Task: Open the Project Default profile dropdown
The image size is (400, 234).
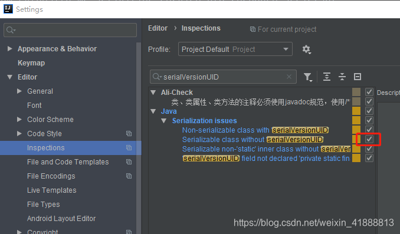Action: pyautogui.click(x=235, y=49)
